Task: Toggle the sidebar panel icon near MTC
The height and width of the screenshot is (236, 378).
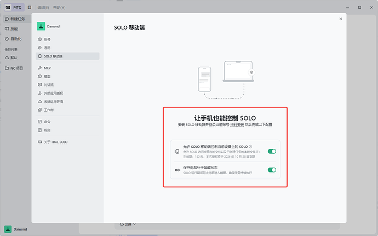Action: point(30,8)
